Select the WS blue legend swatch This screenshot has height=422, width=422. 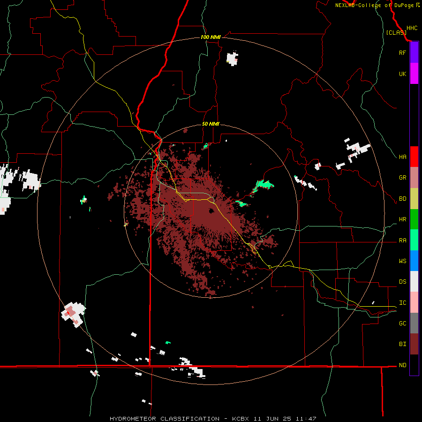[414, 261]
